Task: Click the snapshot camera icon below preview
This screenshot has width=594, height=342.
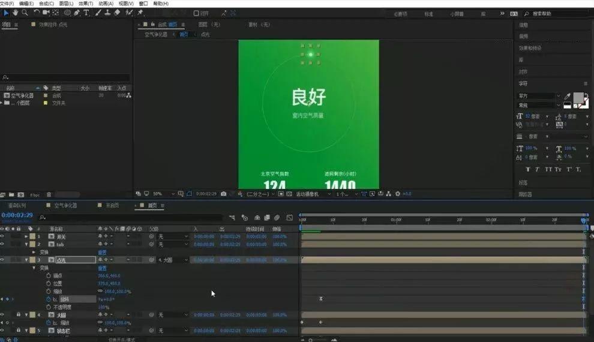Action: (224, 194)
